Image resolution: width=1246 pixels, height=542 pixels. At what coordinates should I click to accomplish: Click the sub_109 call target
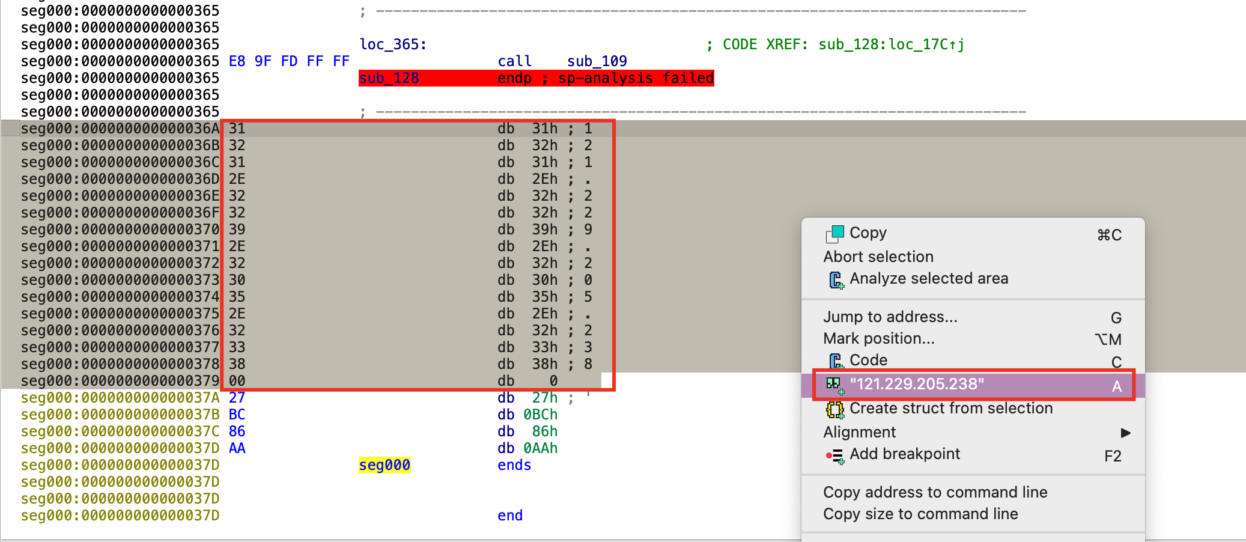597,61
